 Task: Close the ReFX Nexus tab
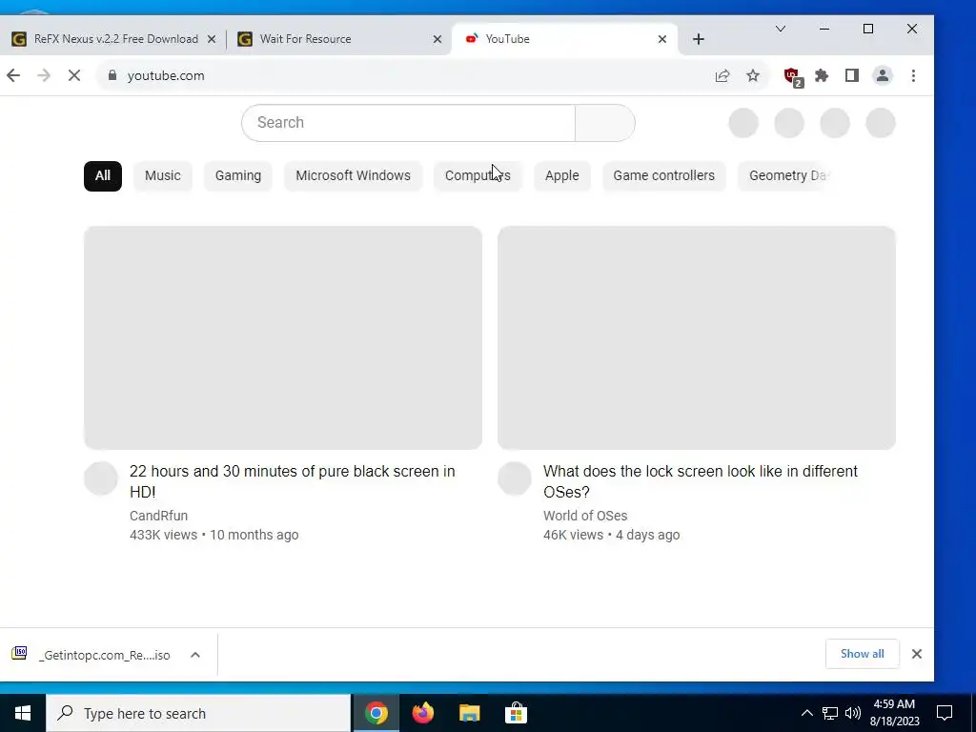click(212, 39)
